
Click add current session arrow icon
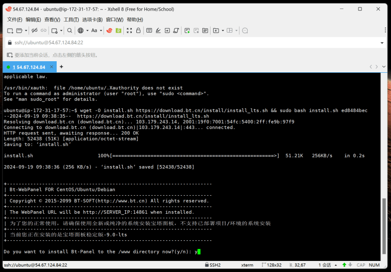pyautogui.click(x=10, y=55)
